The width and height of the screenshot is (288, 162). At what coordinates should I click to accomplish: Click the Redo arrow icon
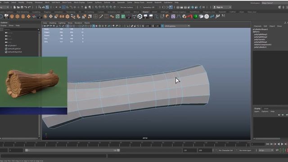tap(29, 7)
